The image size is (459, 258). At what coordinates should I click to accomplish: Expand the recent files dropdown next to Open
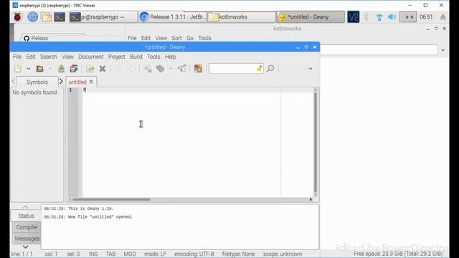tap(50, 69)
